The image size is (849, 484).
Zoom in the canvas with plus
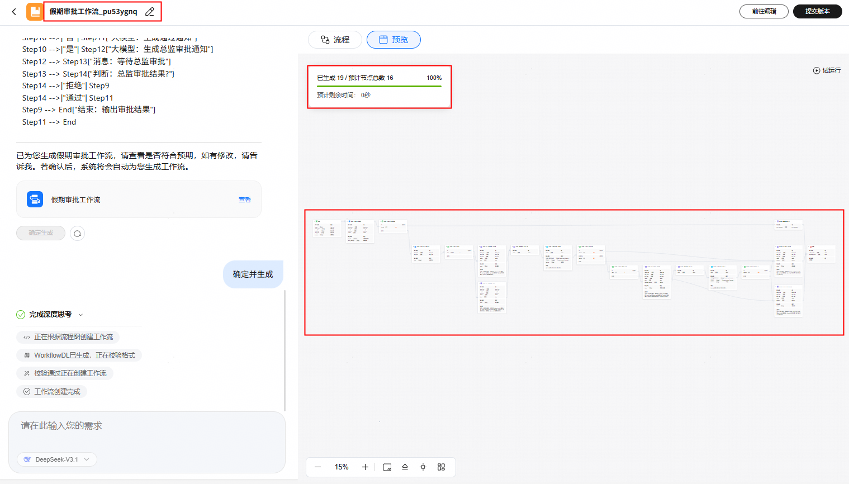pos(365,467)
